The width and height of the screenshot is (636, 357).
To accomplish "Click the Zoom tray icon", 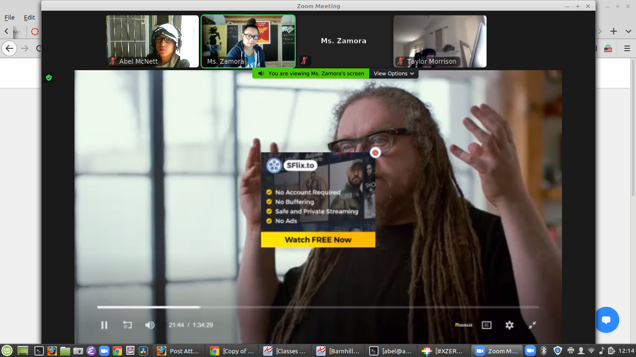I will click(x=530, y=351).
